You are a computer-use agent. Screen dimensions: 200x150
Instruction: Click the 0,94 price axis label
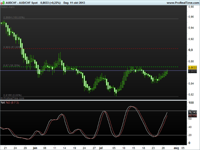(191, 28)
